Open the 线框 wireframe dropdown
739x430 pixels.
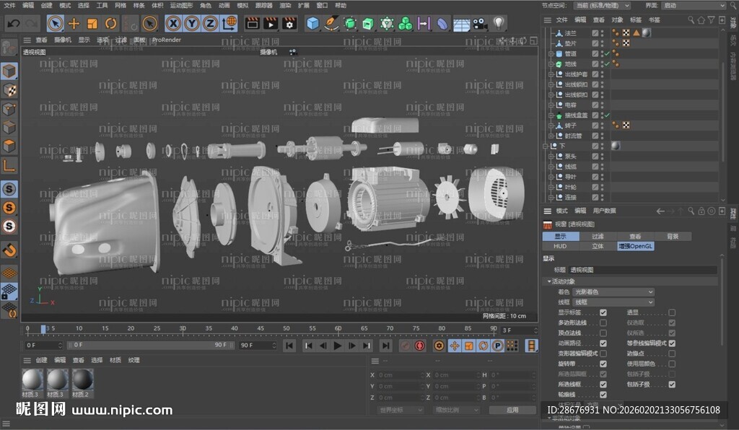(613, 302)
